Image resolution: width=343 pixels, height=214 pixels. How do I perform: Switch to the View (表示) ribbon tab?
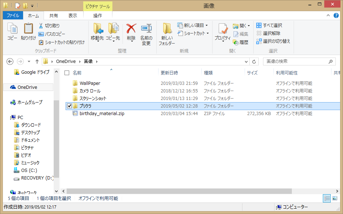(x=73, y=15)
